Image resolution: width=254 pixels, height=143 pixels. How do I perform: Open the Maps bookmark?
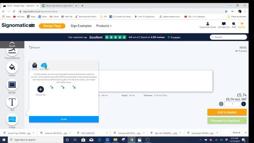[x=31, y=17]
